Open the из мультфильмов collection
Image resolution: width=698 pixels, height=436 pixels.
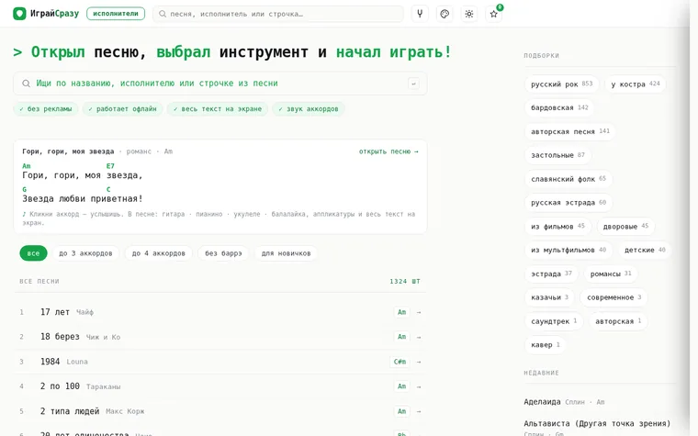click(x=568, y=250)
